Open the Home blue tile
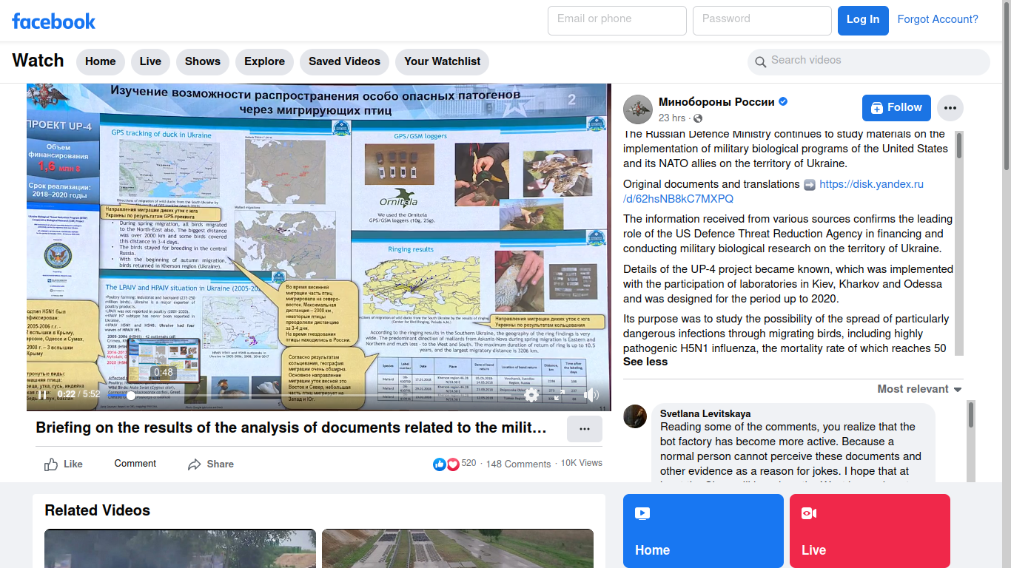This screenshot has height=568, width=1011. 703,531
